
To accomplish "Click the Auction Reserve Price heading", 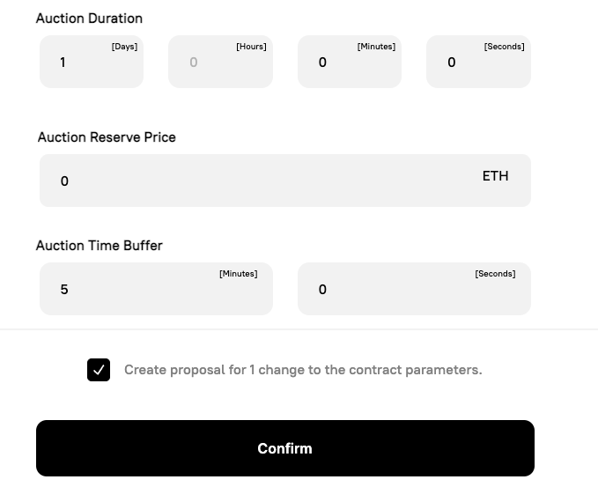I will pyautogui.click(x=107, y=137).
